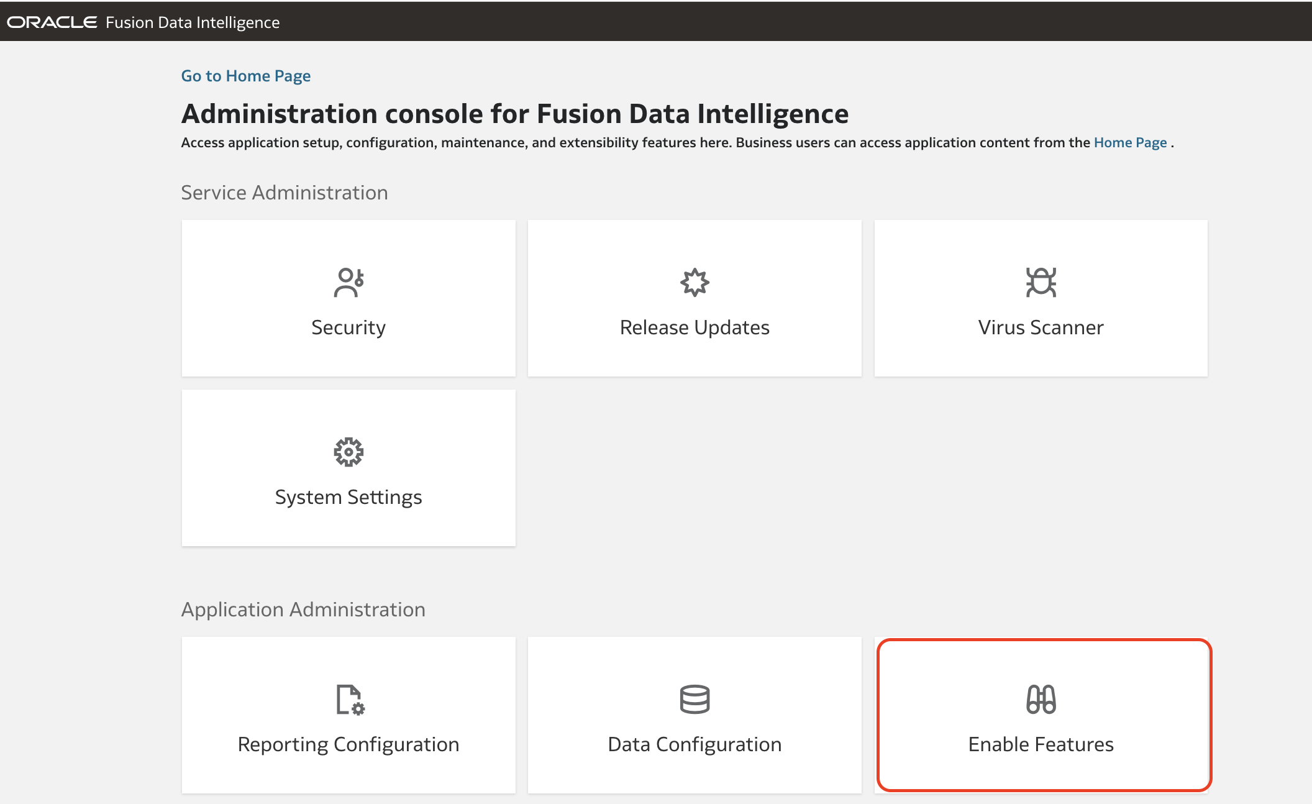This screenshot has width=1312, height=804.
Task: Click the Virus Scanner bug icon
Action: coord(1041,283)
